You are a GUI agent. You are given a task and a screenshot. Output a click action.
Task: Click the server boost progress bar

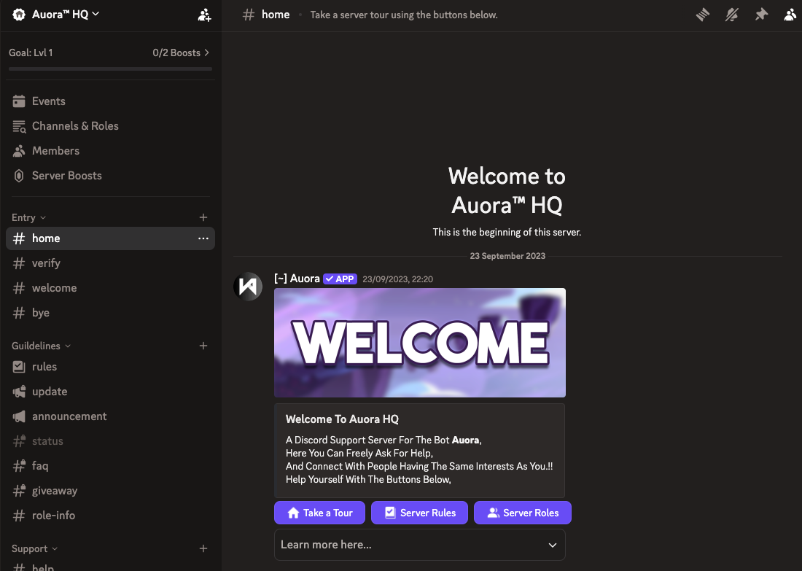[x=110, y=69]
